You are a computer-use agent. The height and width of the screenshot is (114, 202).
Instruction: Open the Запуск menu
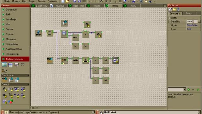click(32, 1)
